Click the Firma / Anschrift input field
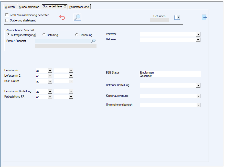225x168 pixels. click(x=63, y=41)
